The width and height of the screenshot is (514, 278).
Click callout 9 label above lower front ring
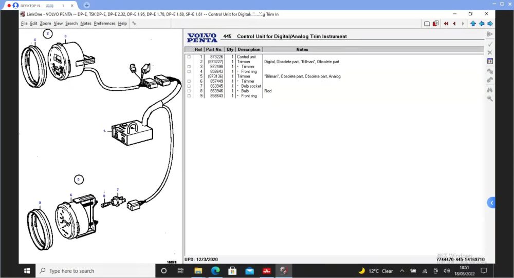click(40, 203)
